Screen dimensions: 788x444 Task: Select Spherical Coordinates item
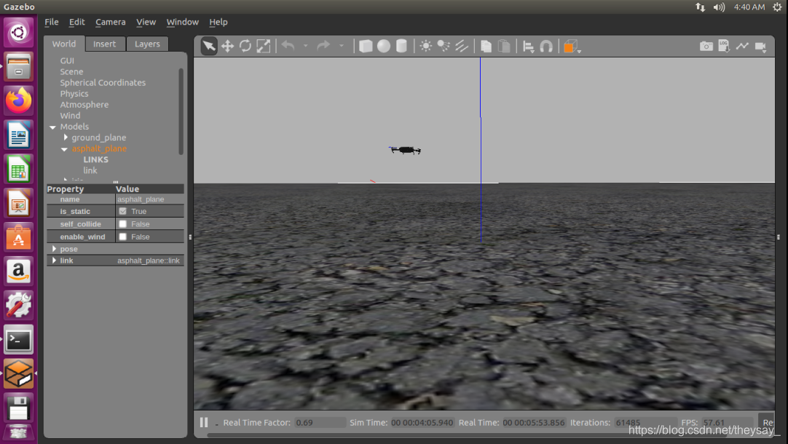tap(103, 83)
